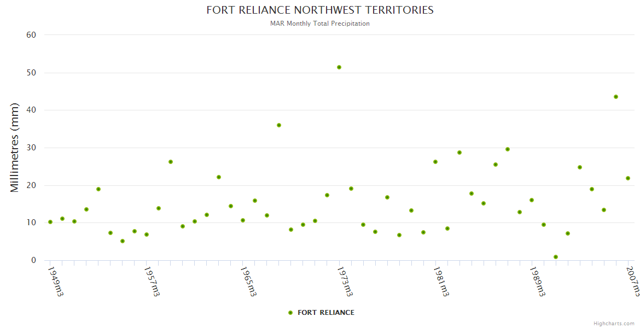The width and height of the screenshot is (640, 328).
Task: Click the data point near 29.6 mm
Action: (x=508, y=149)
